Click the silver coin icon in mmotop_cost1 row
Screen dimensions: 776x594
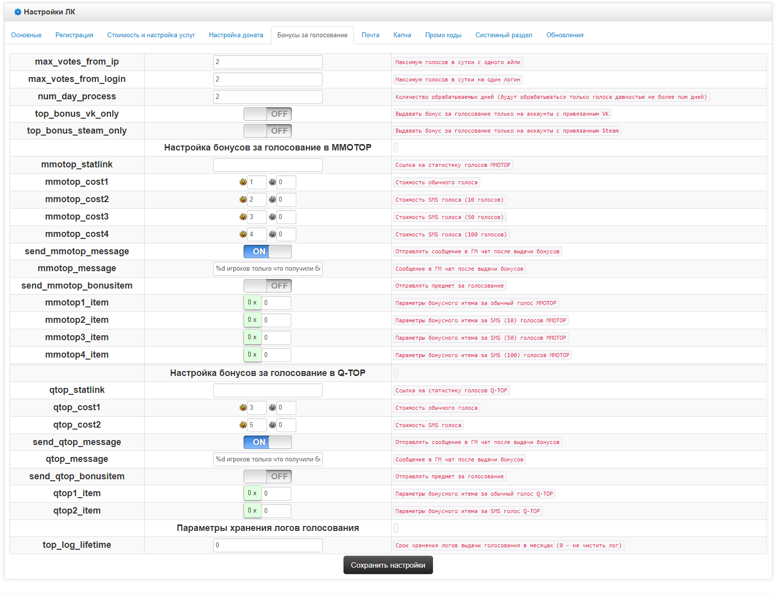(x=272, y=182)
